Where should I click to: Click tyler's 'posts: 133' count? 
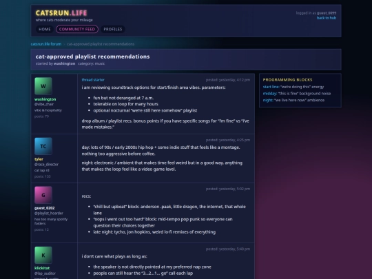[43, 176]
